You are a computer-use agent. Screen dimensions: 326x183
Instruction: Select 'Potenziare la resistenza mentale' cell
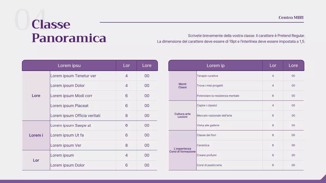(218, 96)
